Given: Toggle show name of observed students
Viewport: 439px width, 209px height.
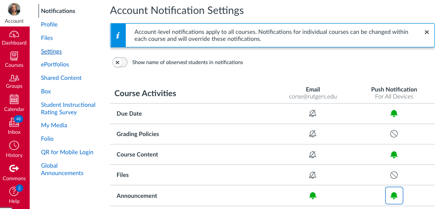Looking at the screenshot, I should [x=120, y=63].
